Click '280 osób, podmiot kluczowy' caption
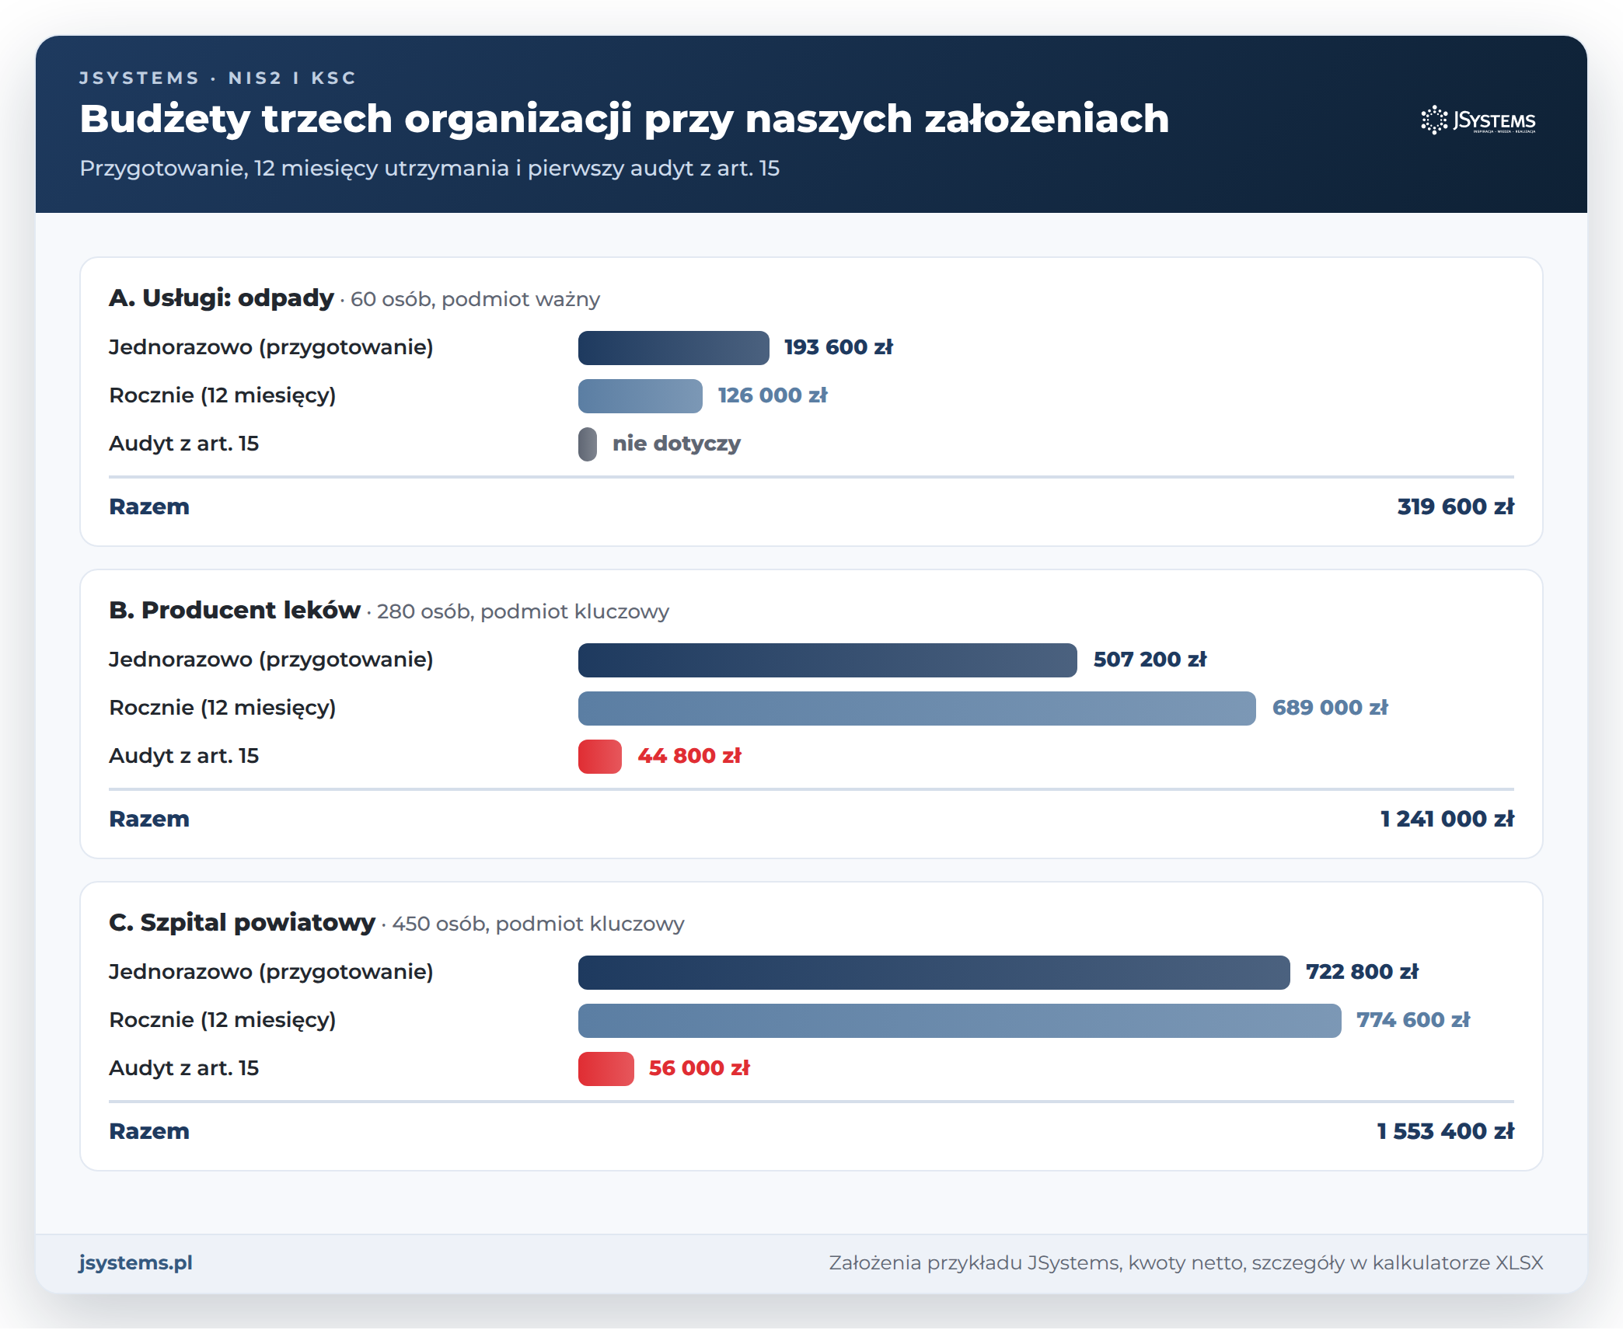The height and width of the screenshot is (1330, 1623). pyautogui.click(x=523, y=611)
